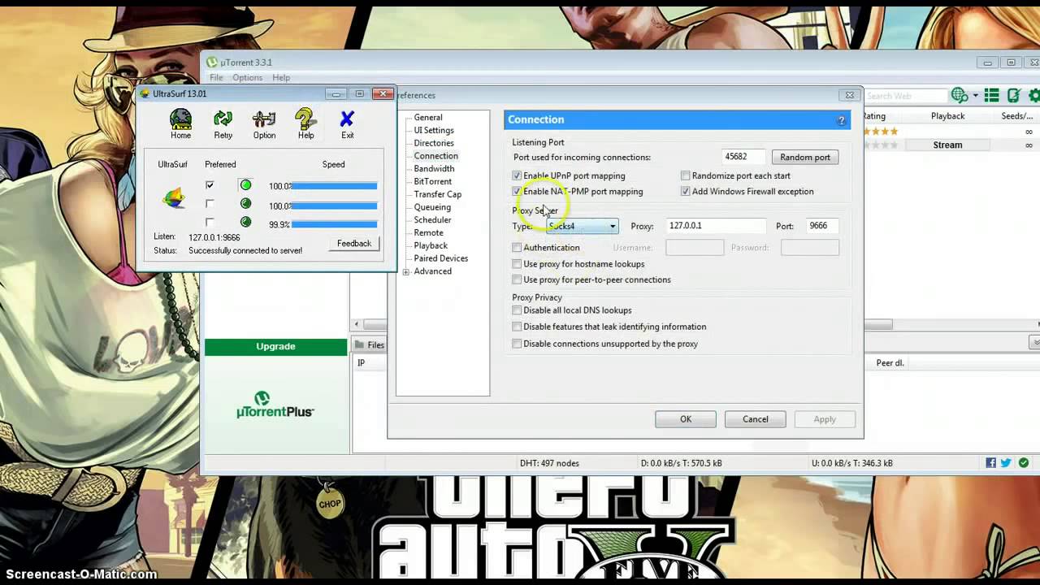
Task: Click the four gold rating stars
Action: point(881,132)
